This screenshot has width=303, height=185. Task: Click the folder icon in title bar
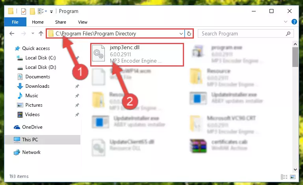pyautogui.click(x=11, y=11)
